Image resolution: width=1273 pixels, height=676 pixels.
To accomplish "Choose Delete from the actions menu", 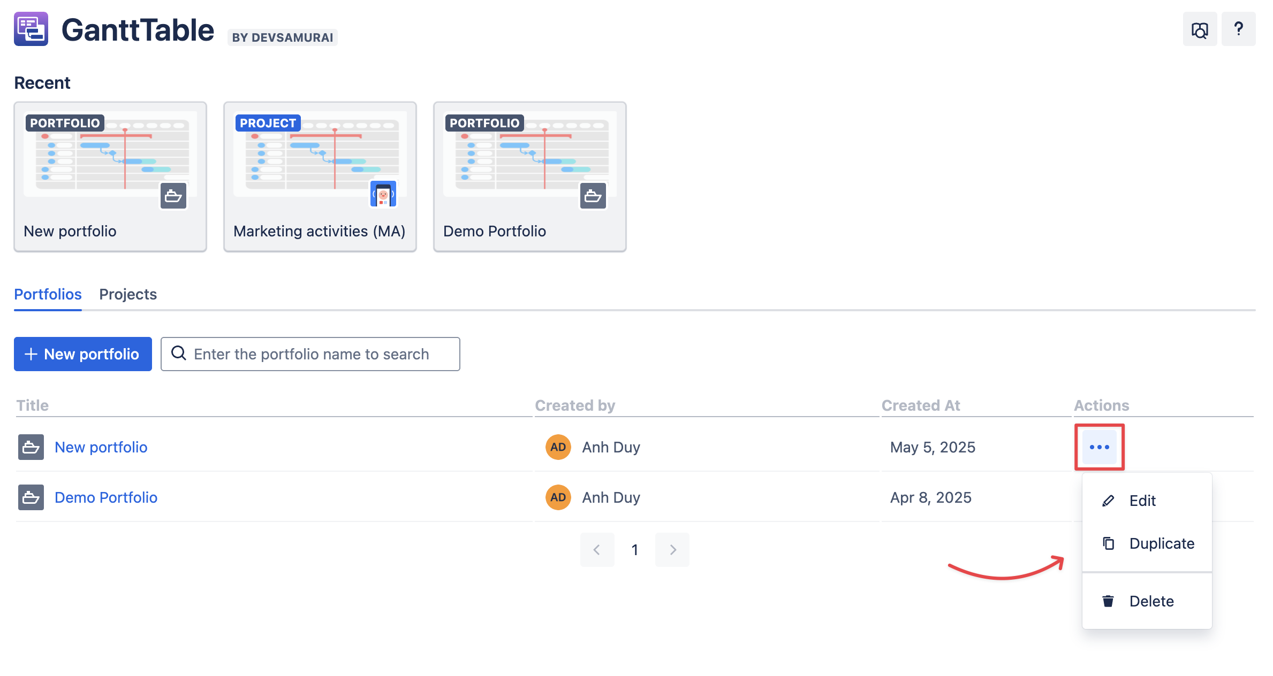I will [x=1151, y=601].
